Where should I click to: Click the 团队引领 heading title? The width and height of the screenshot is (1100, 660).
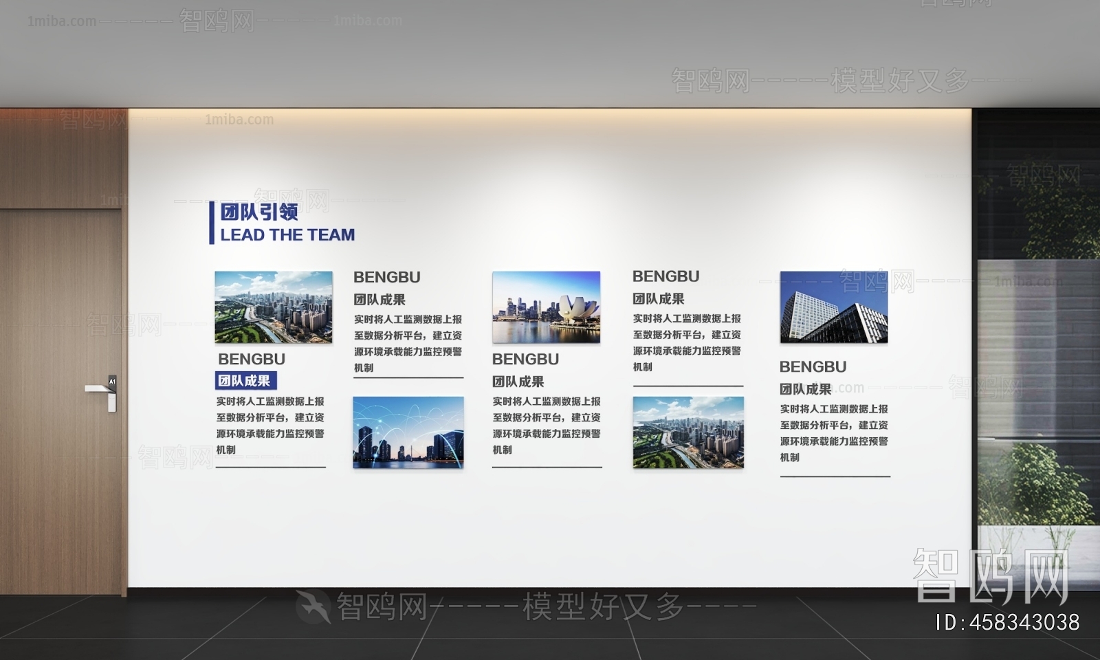click(x=259, y=212)
